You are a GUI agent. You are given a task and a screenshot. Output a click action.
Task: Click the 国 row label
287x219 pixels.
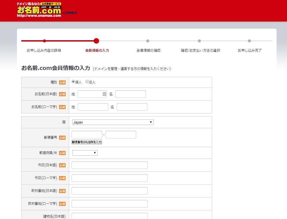pyautogui.click(x=64, y=122)
